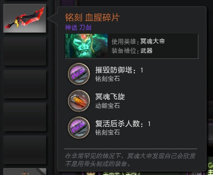Select the third empty inventory slot
Screen dimensions: 213x175
tap(24, 117)
